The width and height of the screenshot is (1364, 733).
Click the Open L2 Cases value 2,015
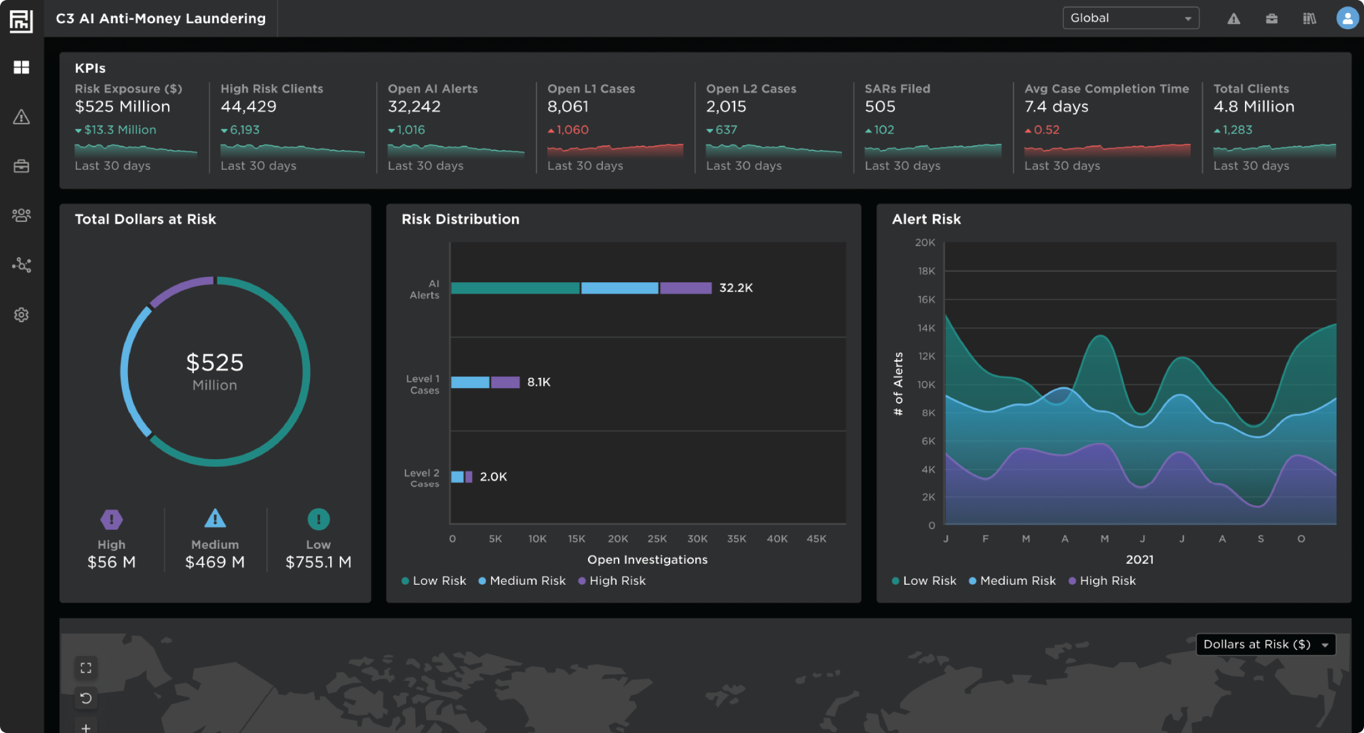click(726, 106)
